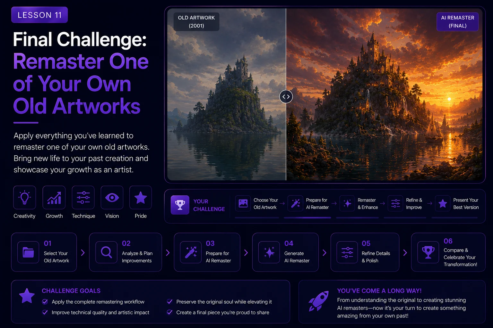This screenshot has height=328, width=493.
Task: Click the 'Refine & Improve' label
Action: pyautogui.click(x=414, y=204)
